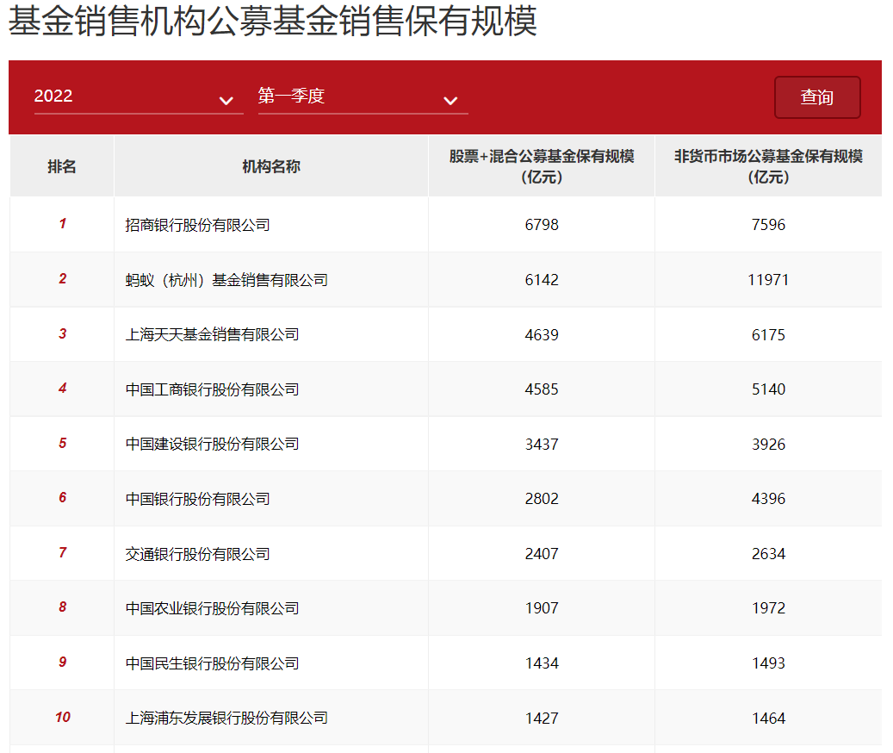893x753 pixels.
Task: Click 上海浦东发展银行股份有限公司 entry
Action: 226,718
